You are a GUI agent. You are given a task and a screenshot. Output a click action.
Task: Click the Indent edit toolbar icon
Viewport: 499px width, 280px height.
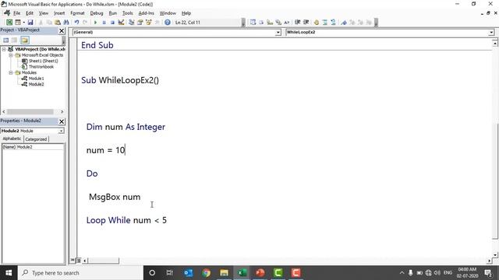point(297,23)
